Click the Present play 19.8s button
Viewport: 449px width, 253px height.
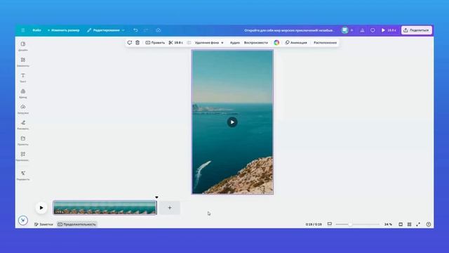point(389,30)
